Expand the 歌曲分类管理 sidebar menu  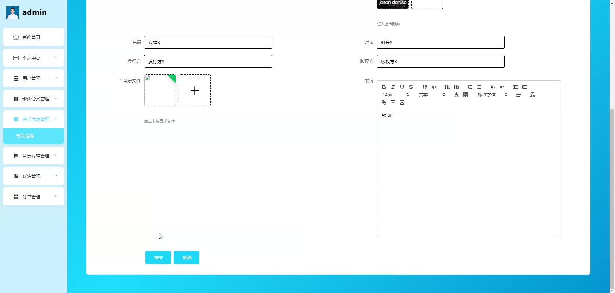point(34,99)
